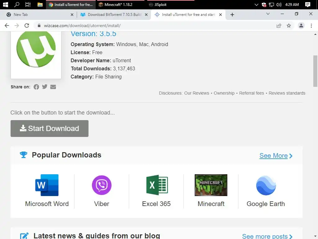
Task: Open See more posts blog link
Action: (x=267, y=236)
